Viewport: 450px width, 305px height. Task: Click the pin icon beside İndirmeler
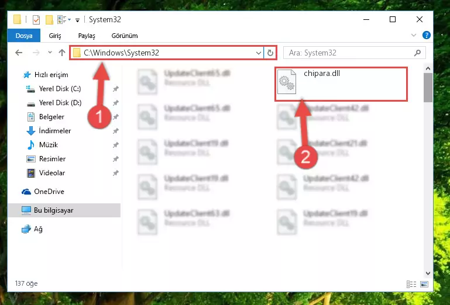click(116, 131)
